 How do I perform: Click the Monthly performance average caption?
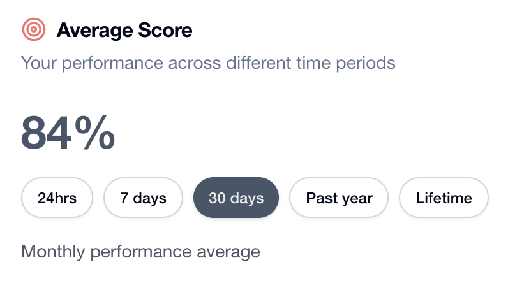(140, 251)
